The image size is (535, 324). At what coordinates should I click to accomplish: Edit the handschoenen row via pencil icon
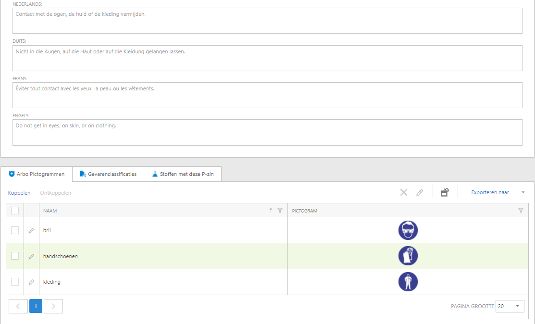click(x=31, y=257)
